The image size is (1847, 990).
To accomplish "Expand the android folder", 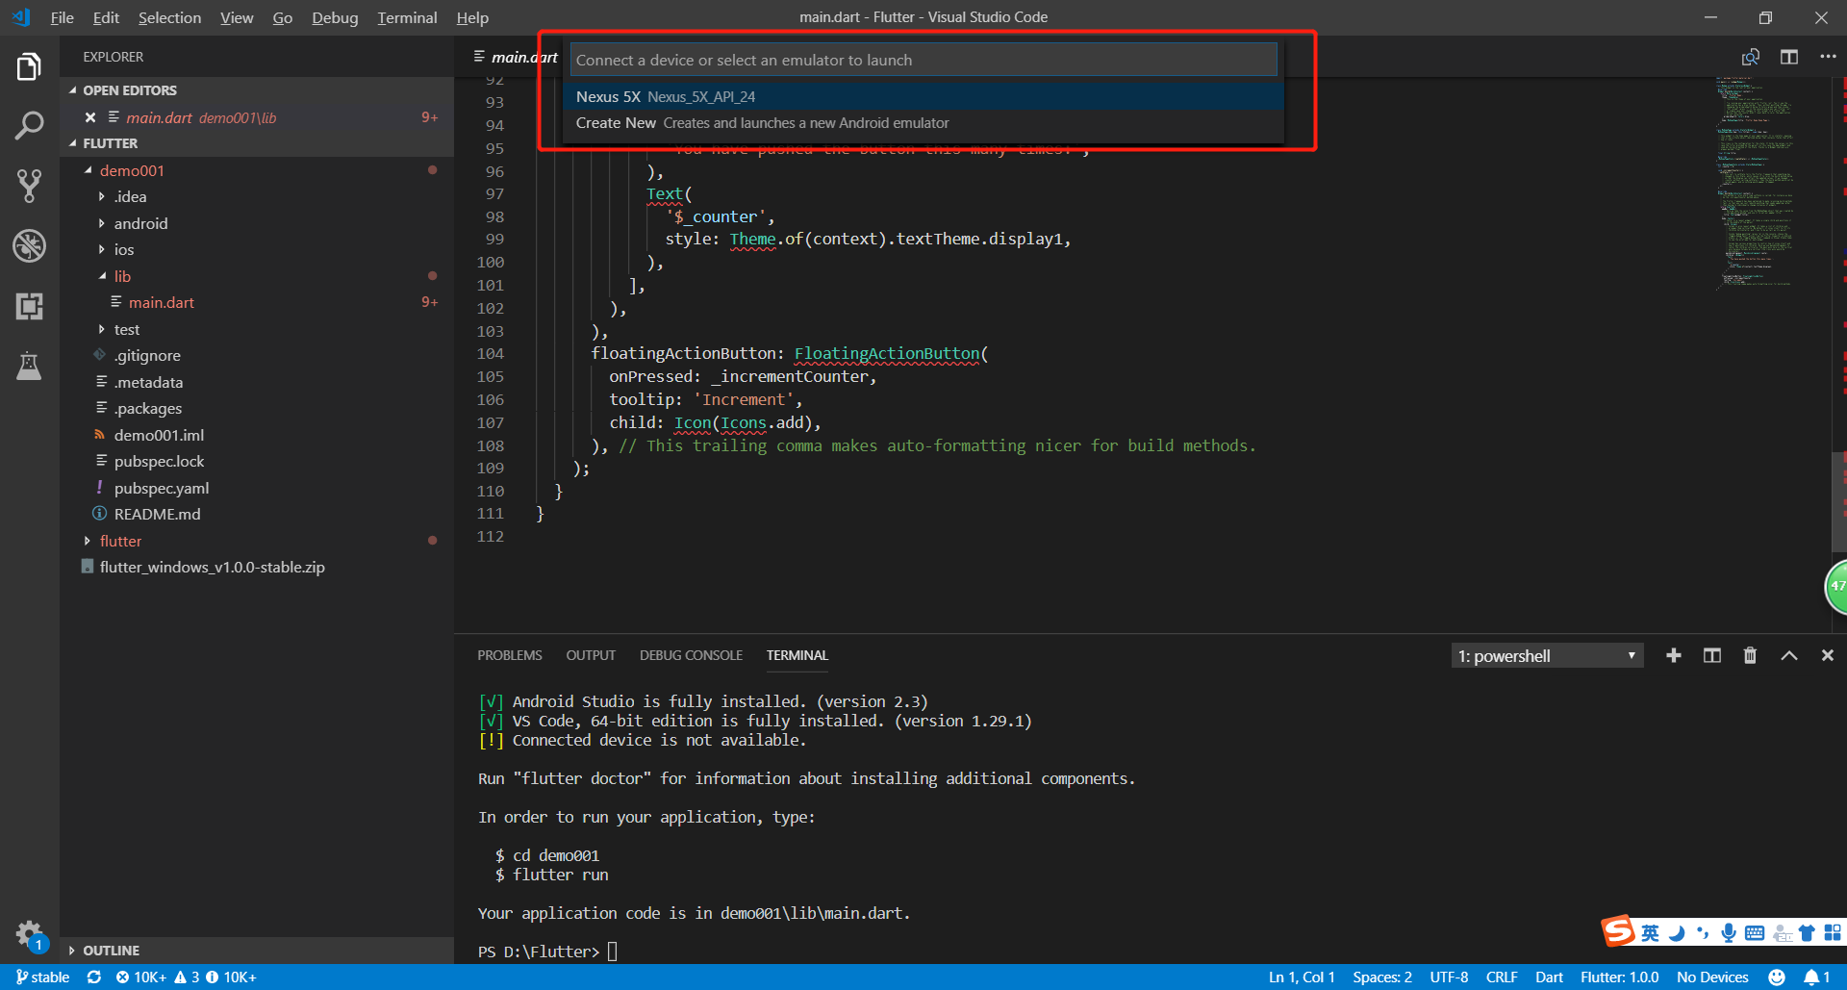I will click(102, 223).
